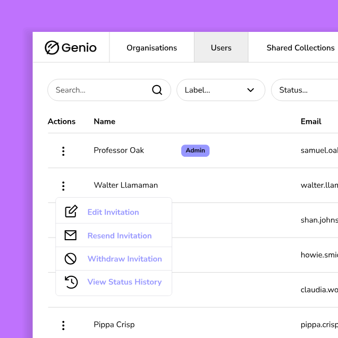The width and height of the screenshot is (338, 338).
Task: Open the Status filter dropdown
Action: pos(303,90)
